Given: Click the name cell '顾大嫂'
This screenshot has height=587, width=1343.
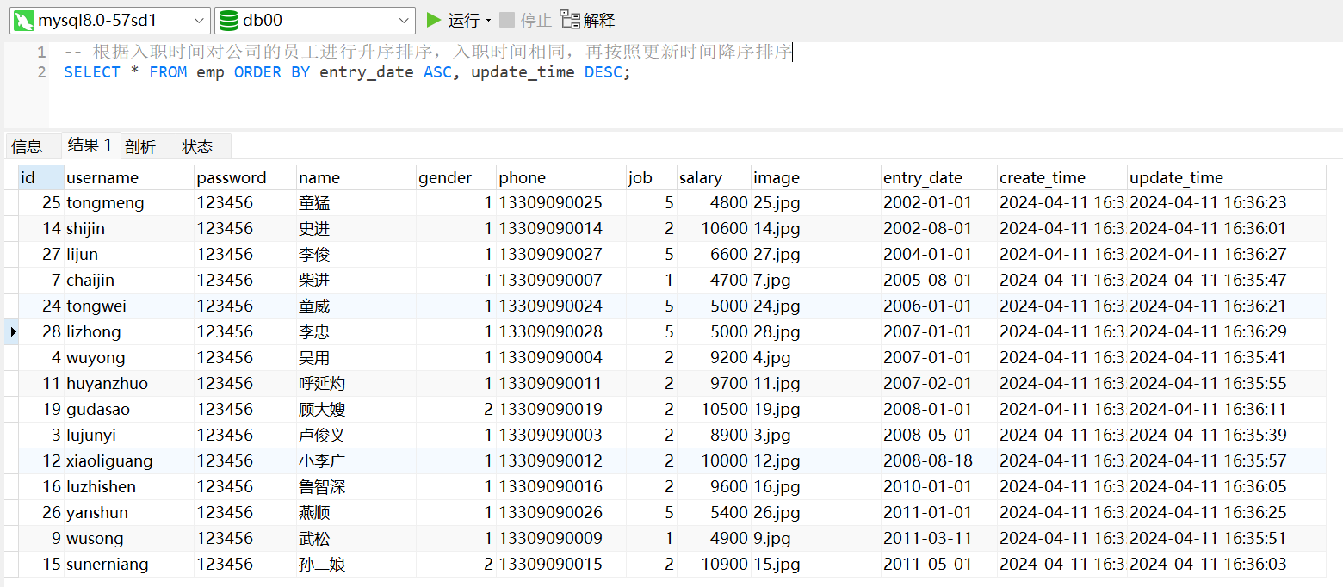Looking at the screenshot, I should click(356, 410).
